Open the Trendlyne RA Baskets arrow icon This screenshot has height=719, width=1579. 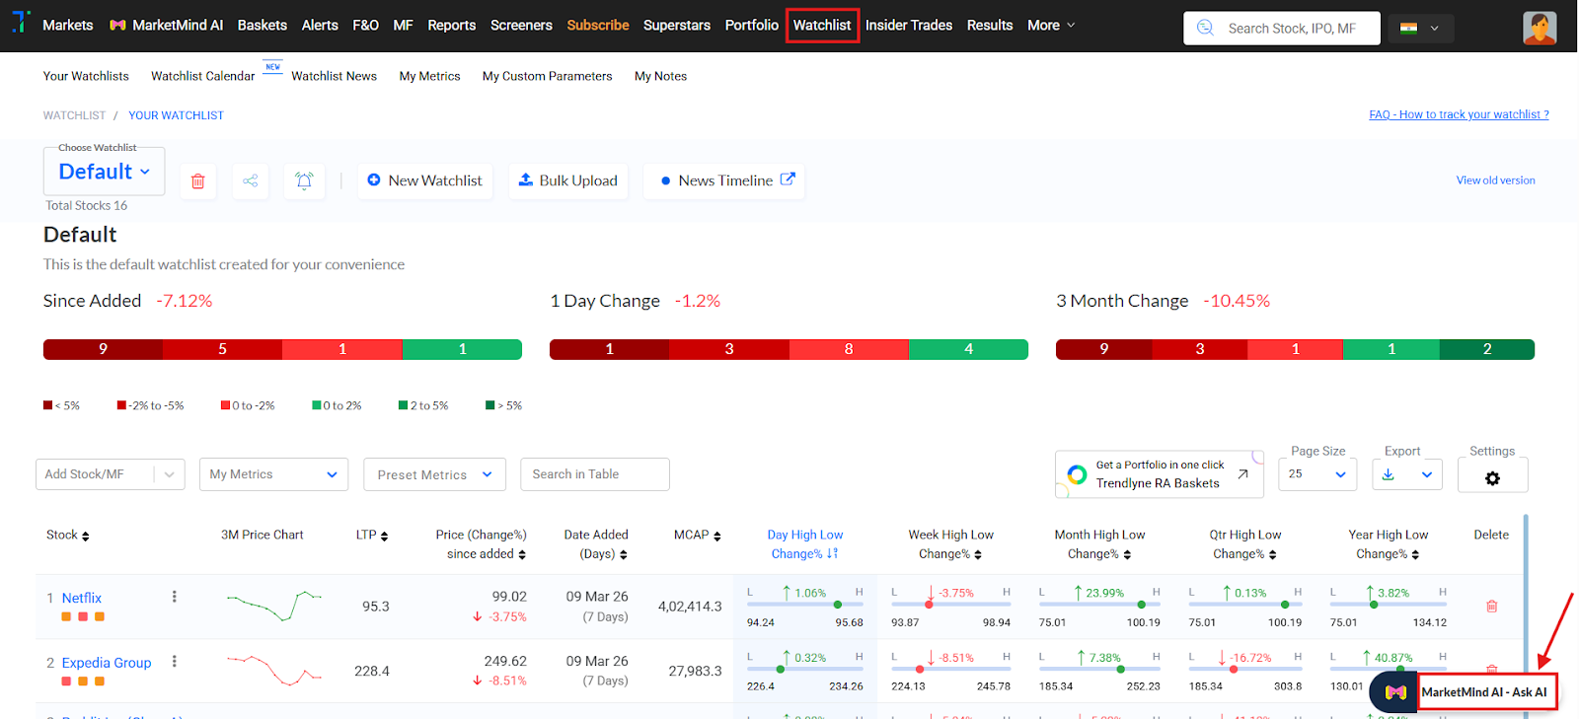(1242, 474)
